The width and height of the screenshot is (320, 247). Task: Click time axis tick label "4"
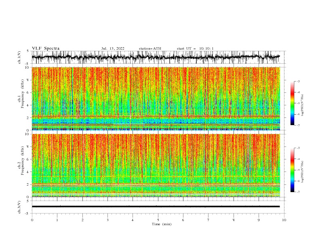[x=133, y=220]
